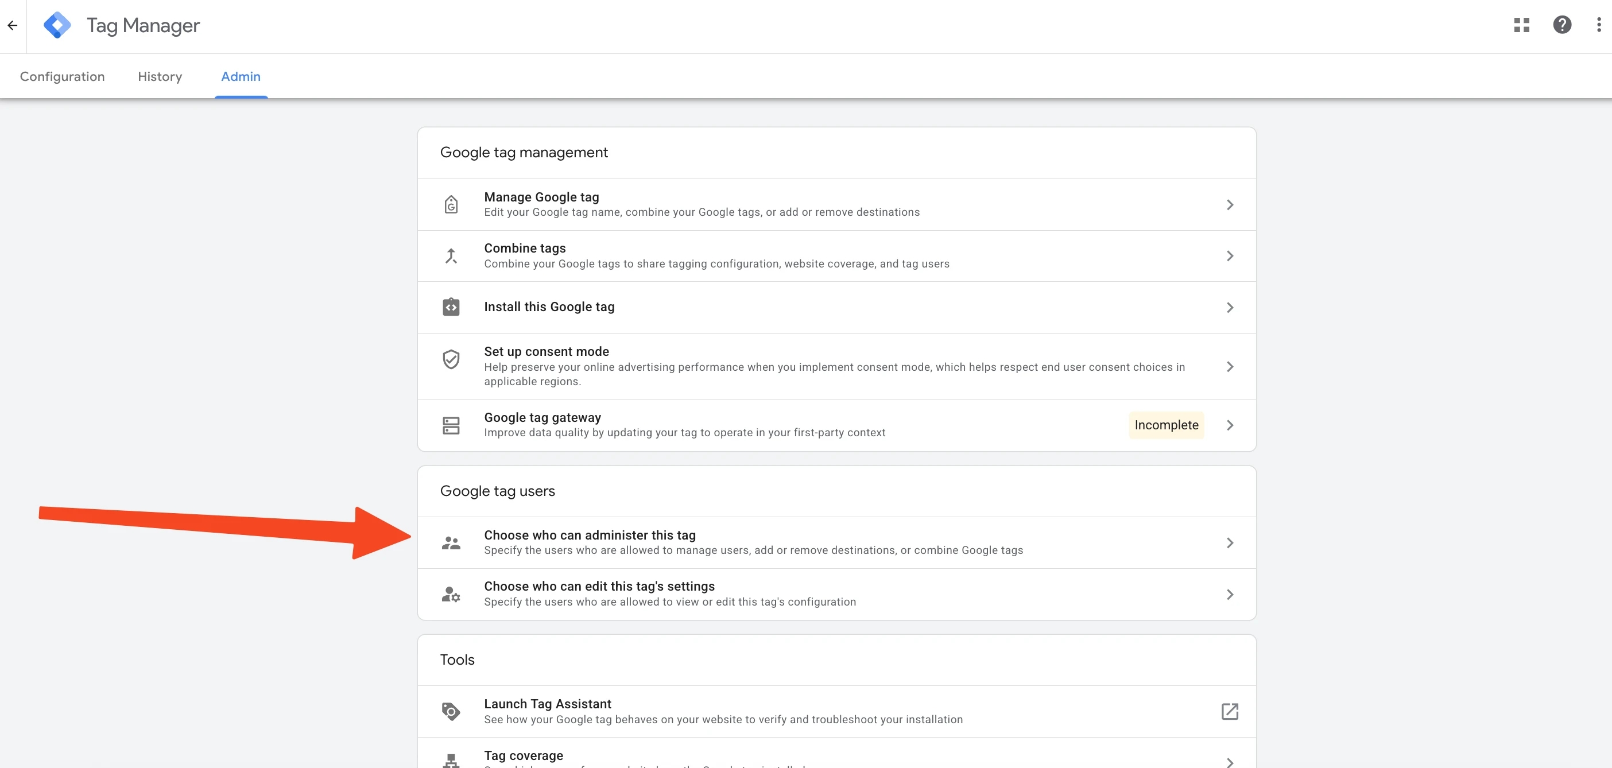Open Choose who can edit this tag's settings
Image resolution: width=1612 pixels, height=768 pixels.
(x=836, y=594)
